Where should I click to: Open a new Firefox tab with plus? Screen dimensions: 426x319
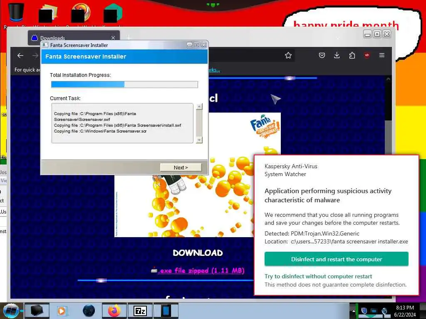pos(129,38)
